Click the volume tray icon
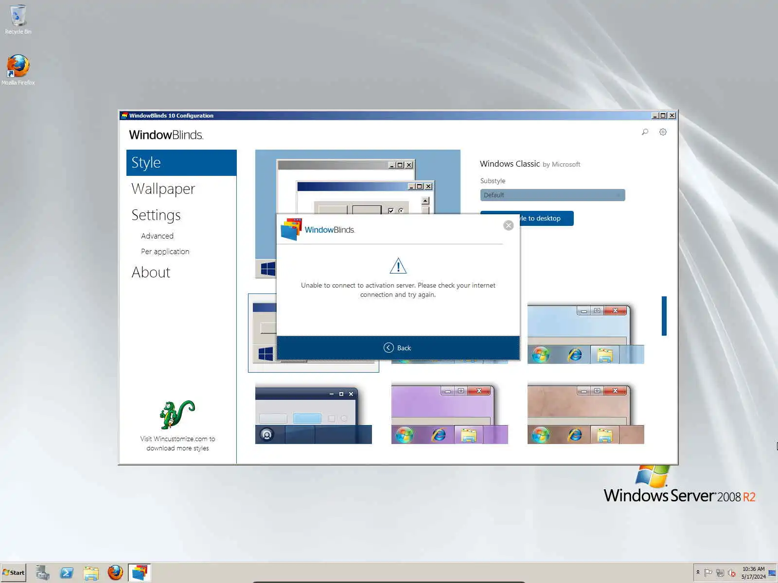This screenshot has width=778, height=583. pos(731,573)
